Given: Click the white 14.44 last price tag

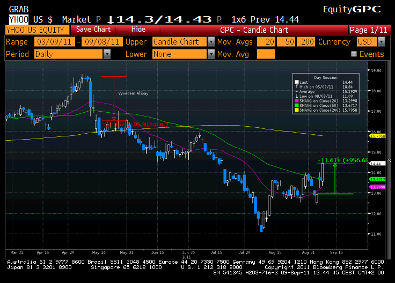Looking at the screenshot, I should pos(377,164).
